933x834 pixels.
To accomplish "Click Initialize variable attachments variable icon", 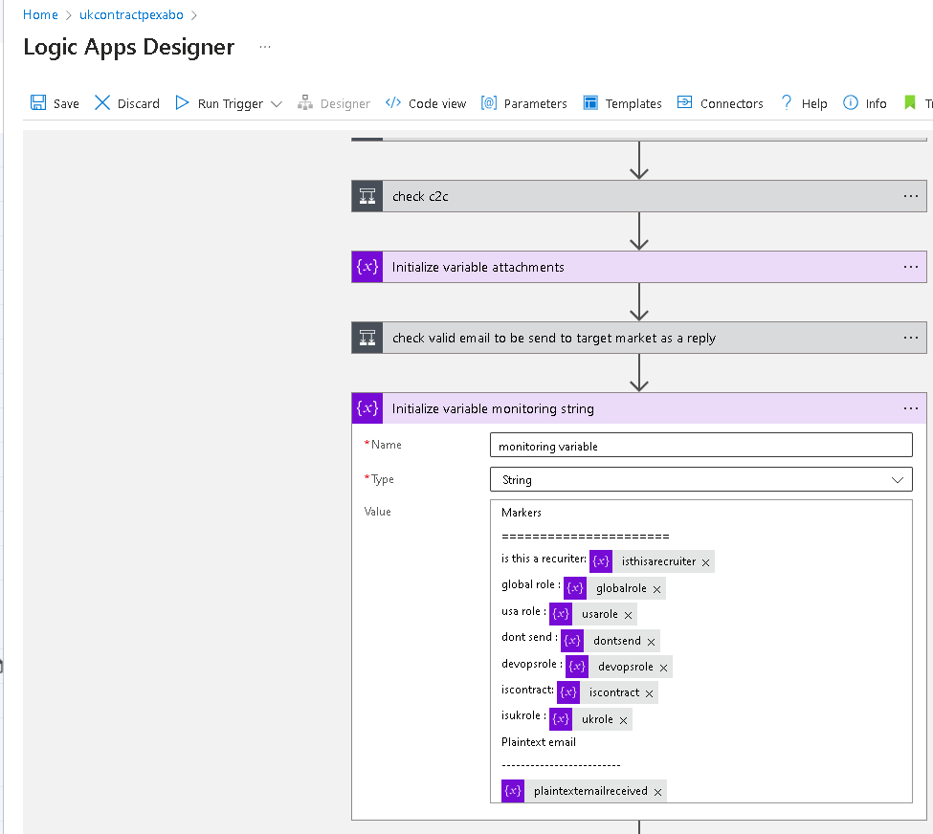I will [367, 267].
